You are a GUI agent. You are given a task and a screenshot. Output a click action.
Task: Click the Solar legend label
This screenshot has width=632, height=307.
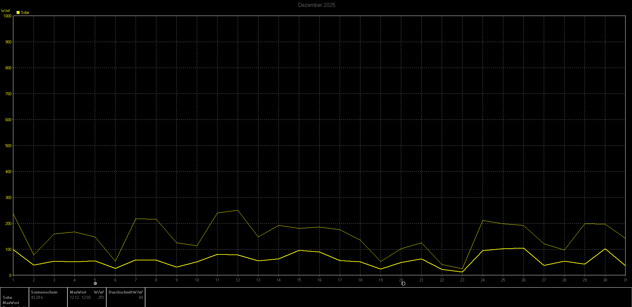25,12
